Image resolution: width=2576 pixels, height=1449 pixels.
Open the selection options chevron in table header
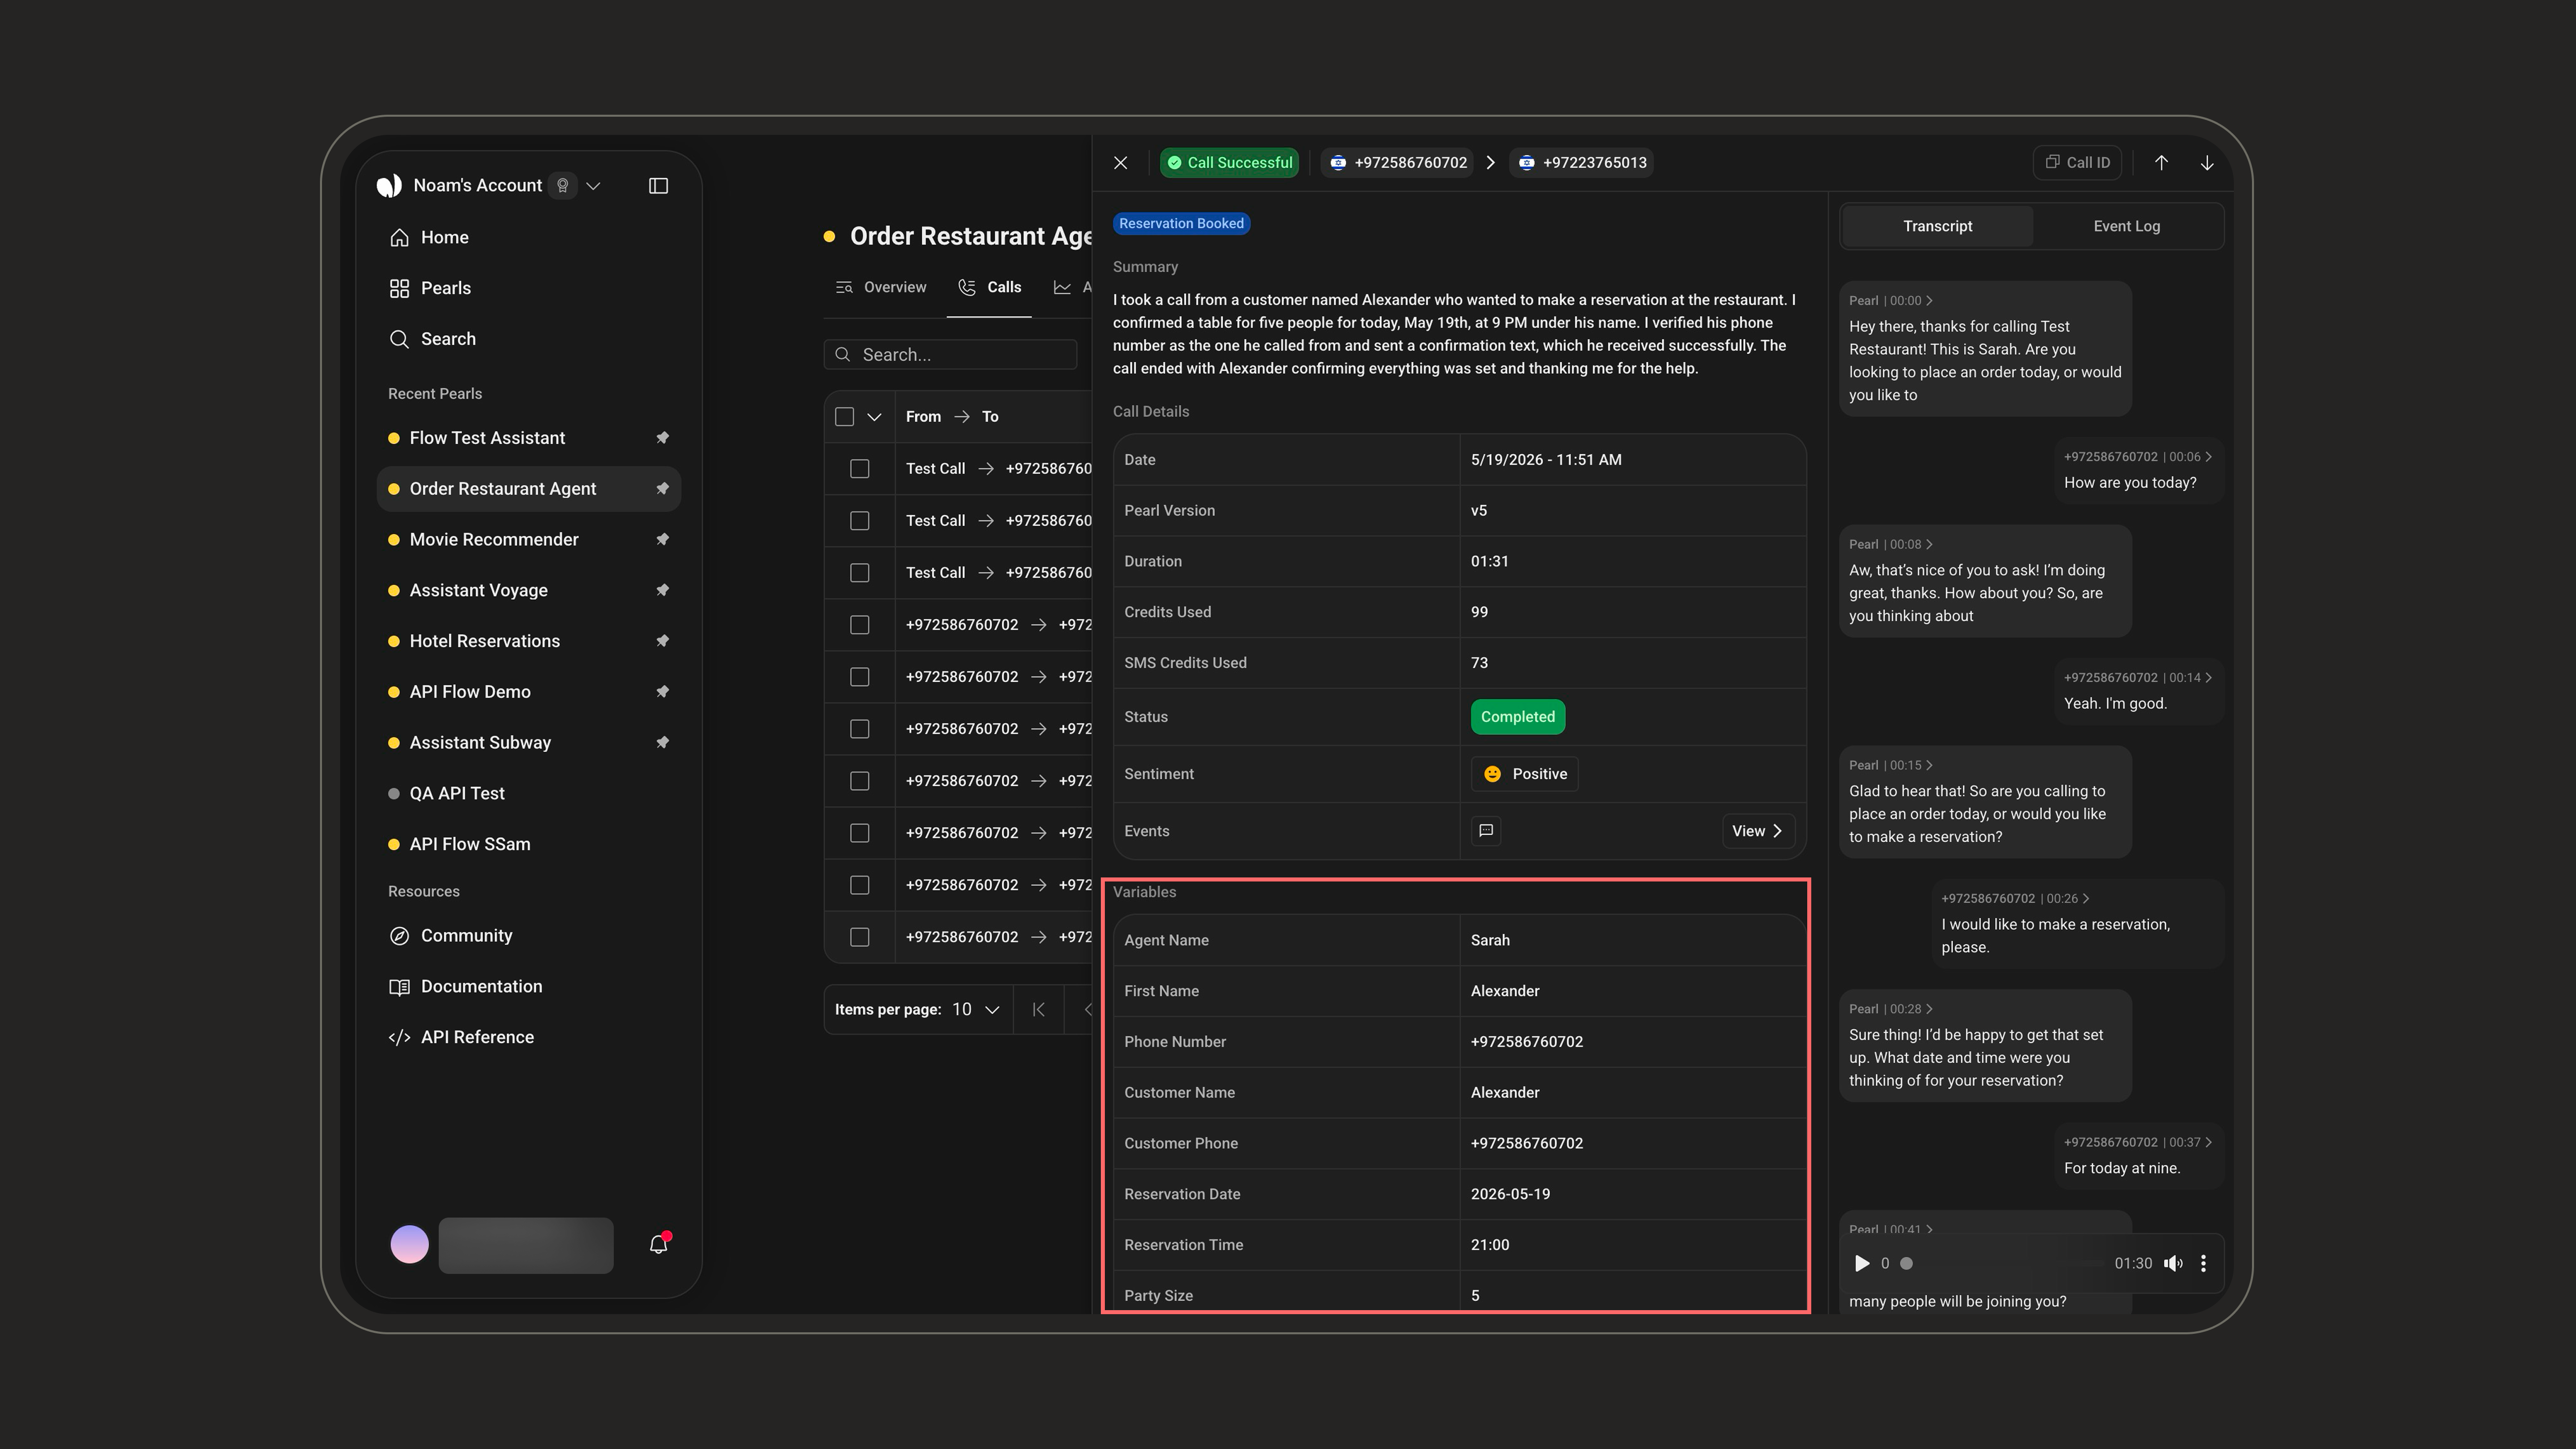[874, 417]
